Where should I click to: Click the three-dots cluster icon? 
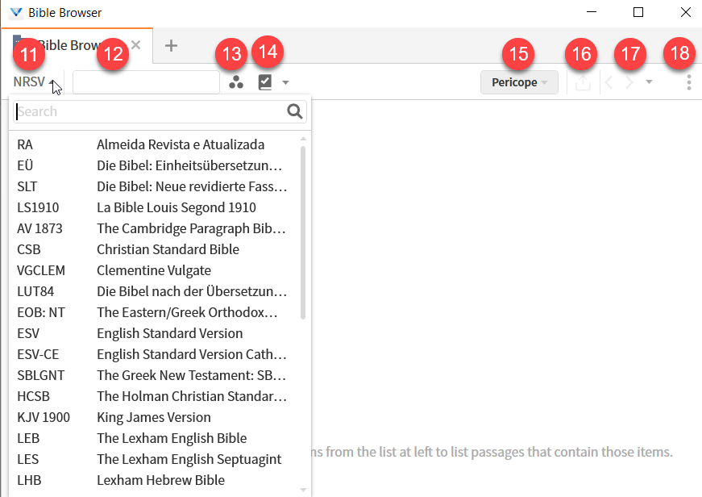tap(236, 82)
